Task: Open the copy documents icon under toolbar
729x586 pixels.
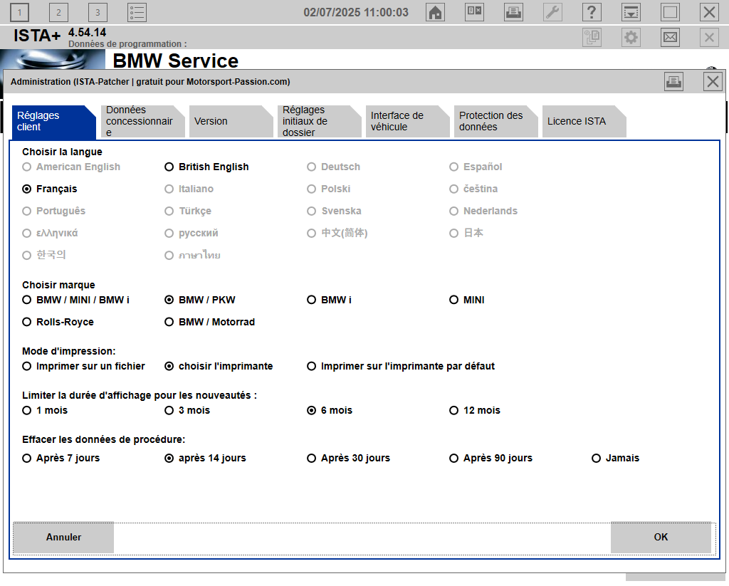Action: click(592, 37)
